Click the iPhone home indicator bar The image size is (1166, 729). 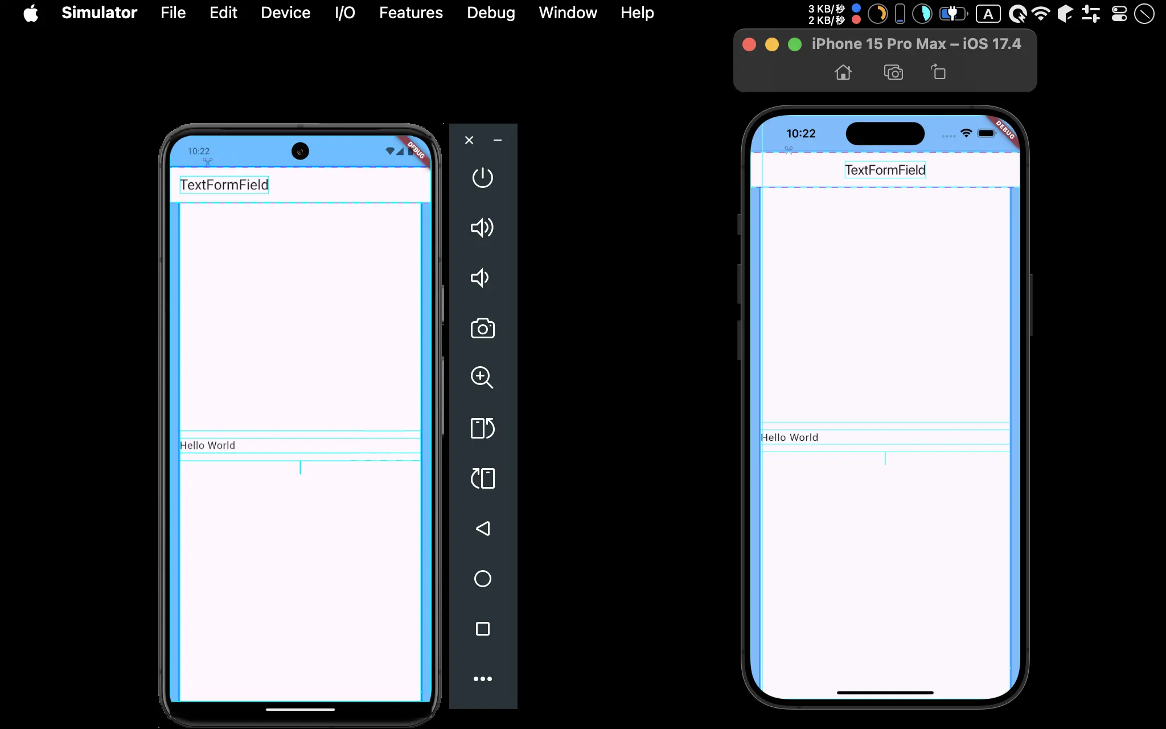885,693
